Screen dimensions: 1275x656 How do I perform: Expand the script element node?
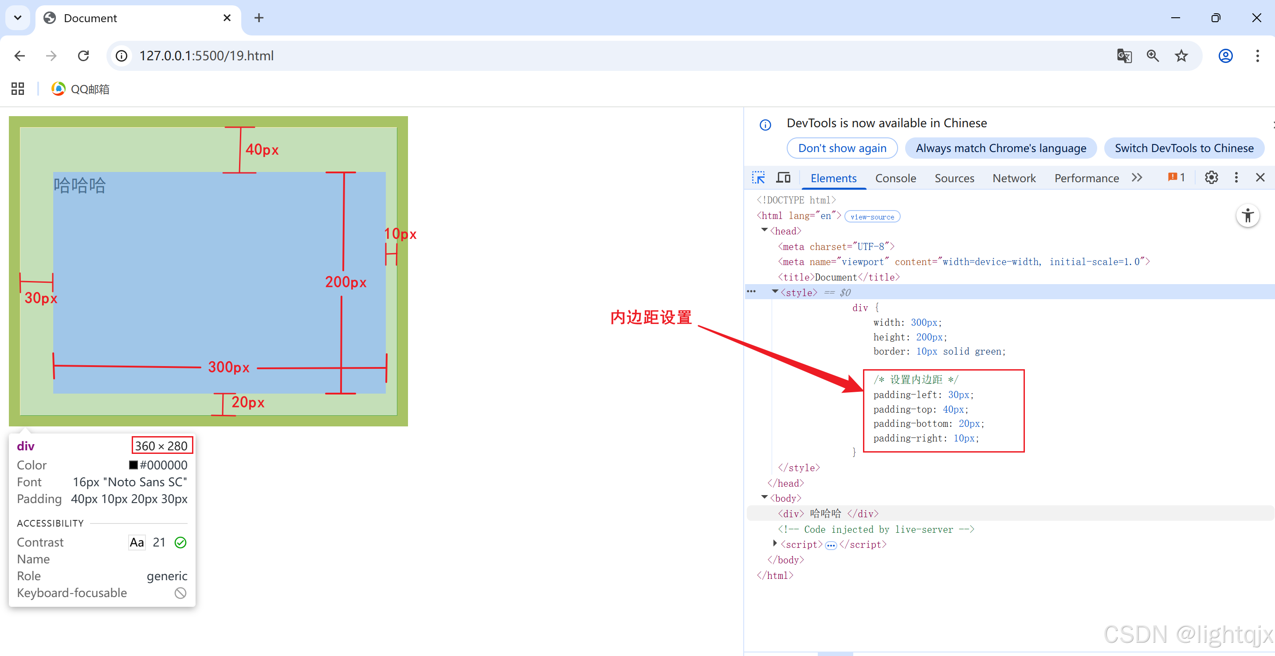click(x=775, y=544)
